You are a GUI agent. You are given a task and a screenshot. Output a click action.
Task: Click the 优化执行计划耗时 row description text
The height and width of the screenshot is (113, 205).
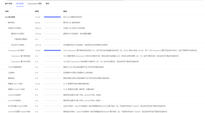[x=86, y=45]
